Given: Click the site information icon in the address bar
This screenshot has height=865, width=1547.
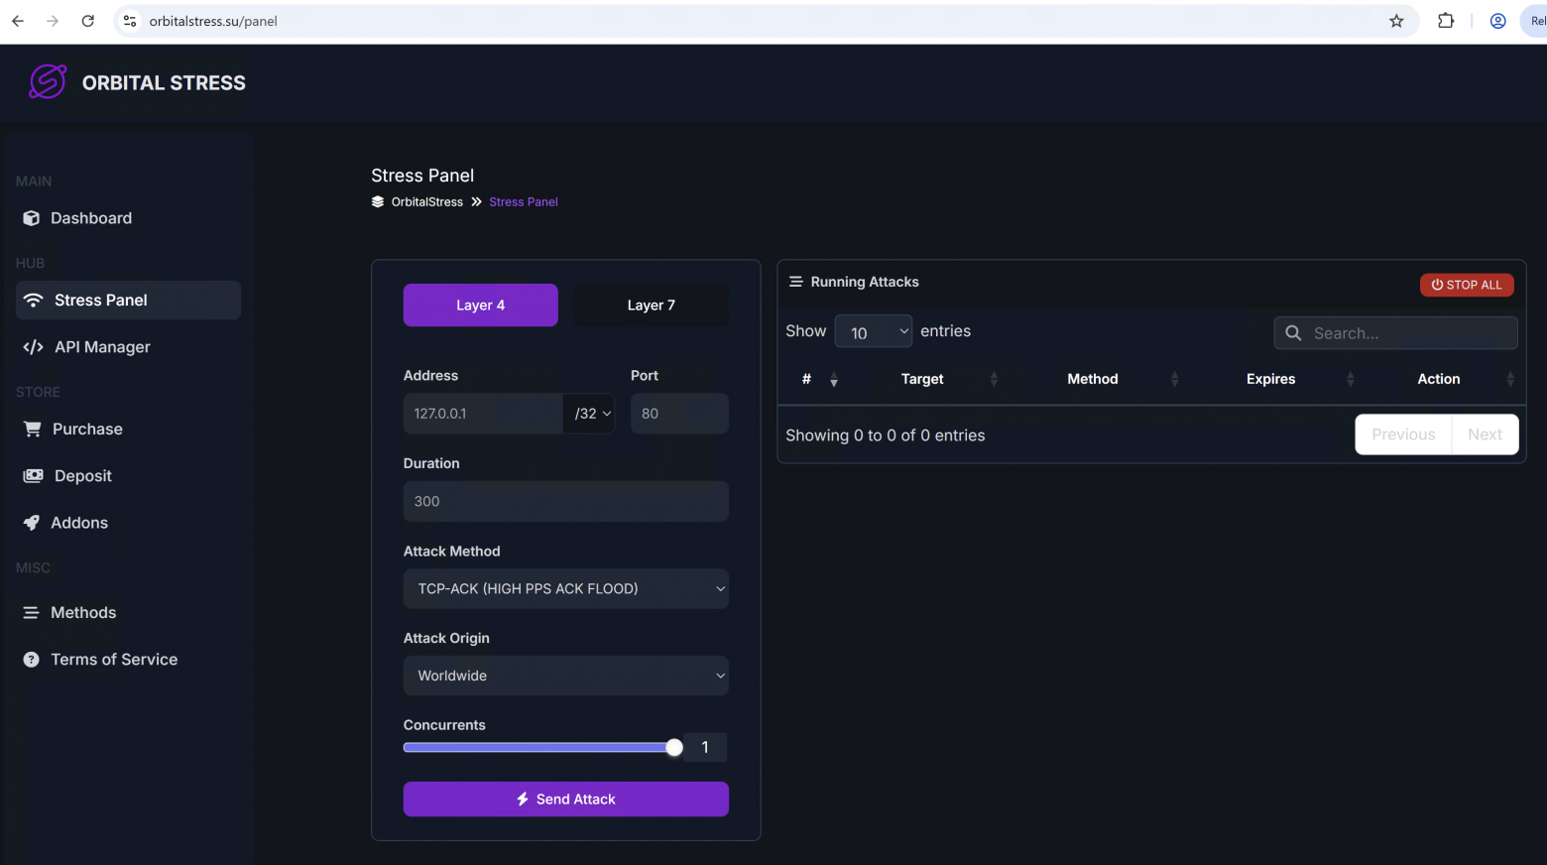Looking at the screenshot, I should (x=130, y=21).
